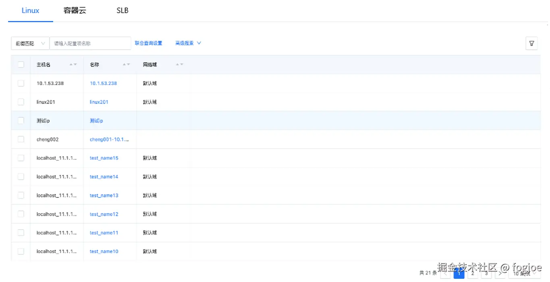The image size is (550, 282).
Task: Go to the next page arrow
Action: tap(500, 273)
